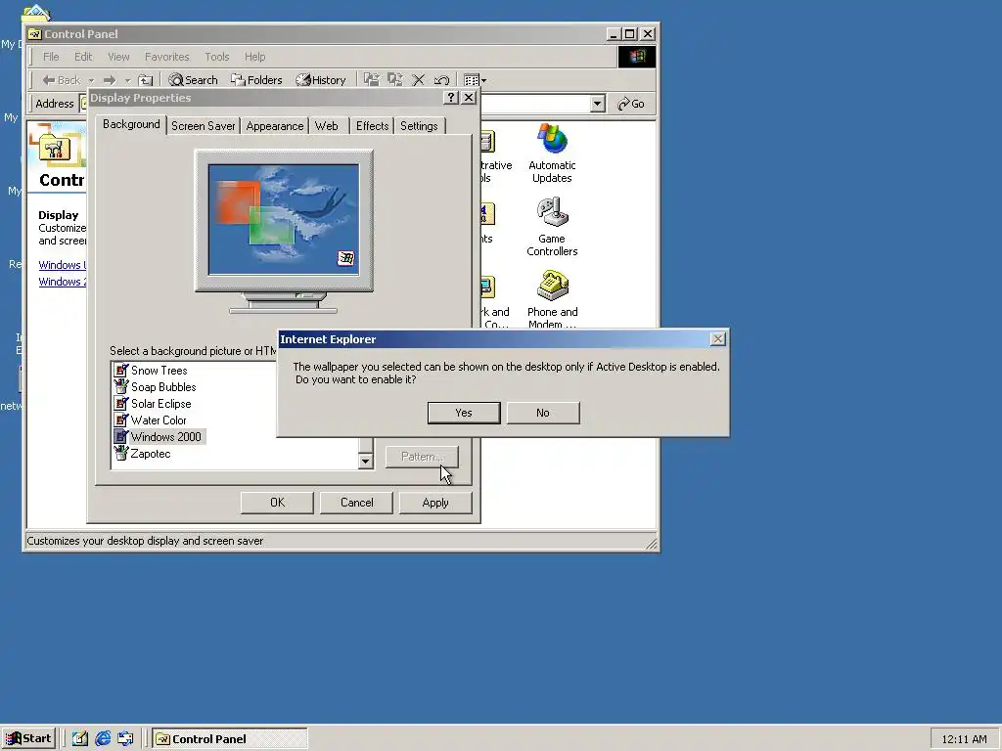This screenshot has height=751, width=1002.
Task: Open the Favorites menu
Action: [x=166, y=57]
